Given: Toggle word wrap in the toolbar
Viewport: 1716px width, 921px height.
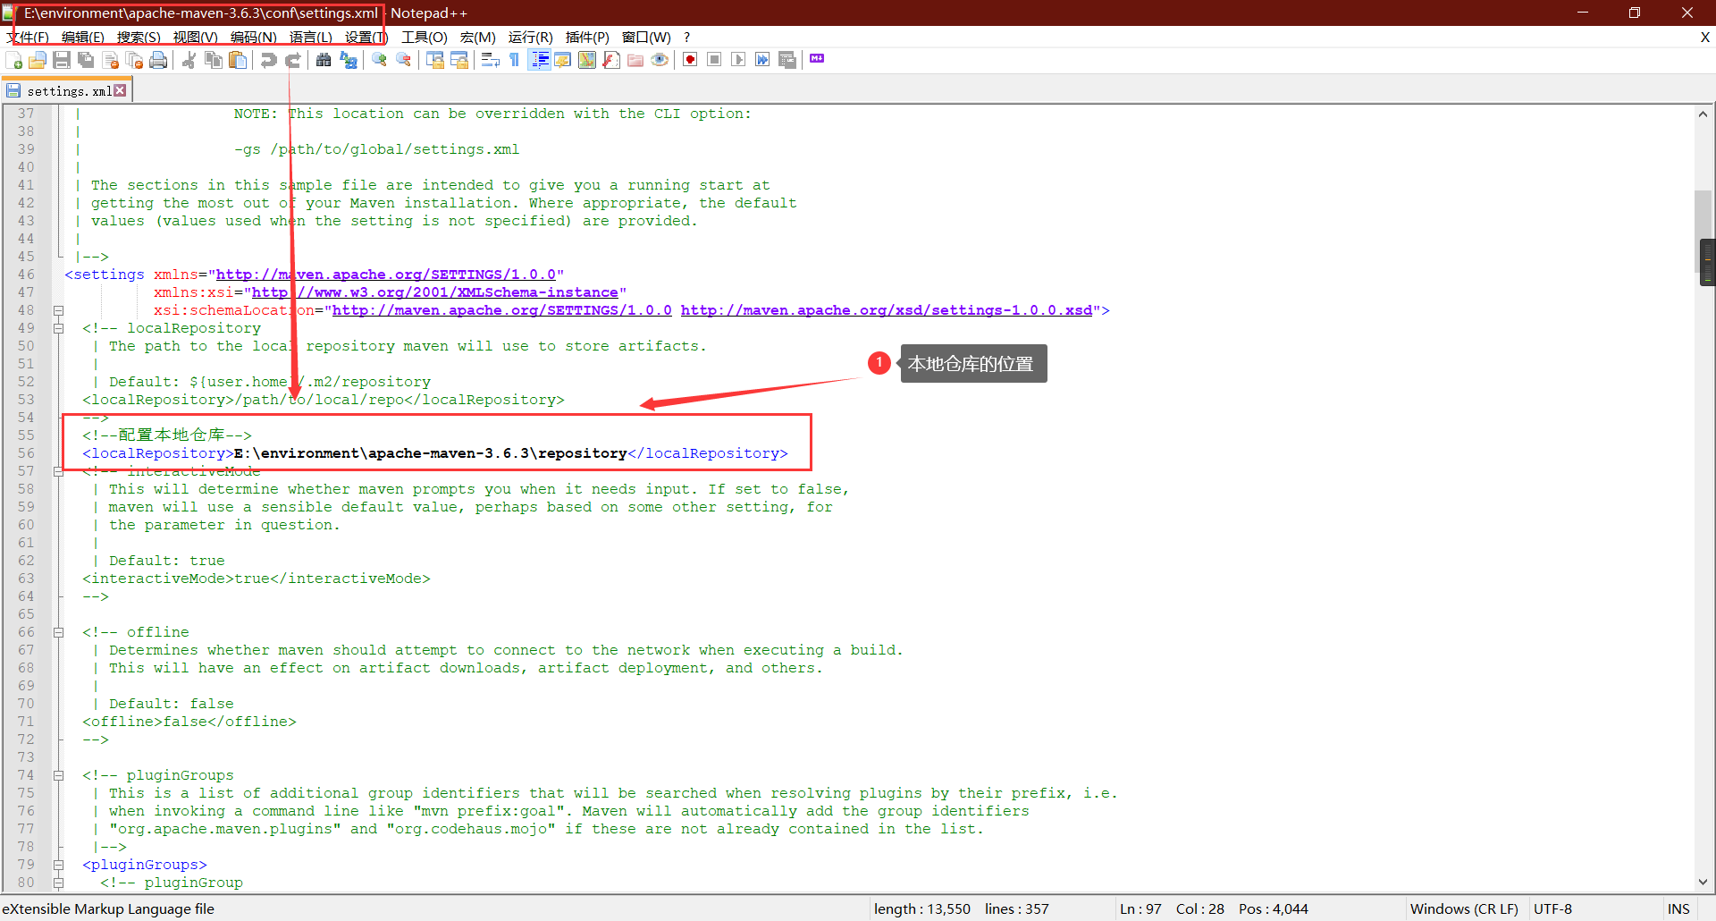Looking at the screenshot, I should coord(490,60).
